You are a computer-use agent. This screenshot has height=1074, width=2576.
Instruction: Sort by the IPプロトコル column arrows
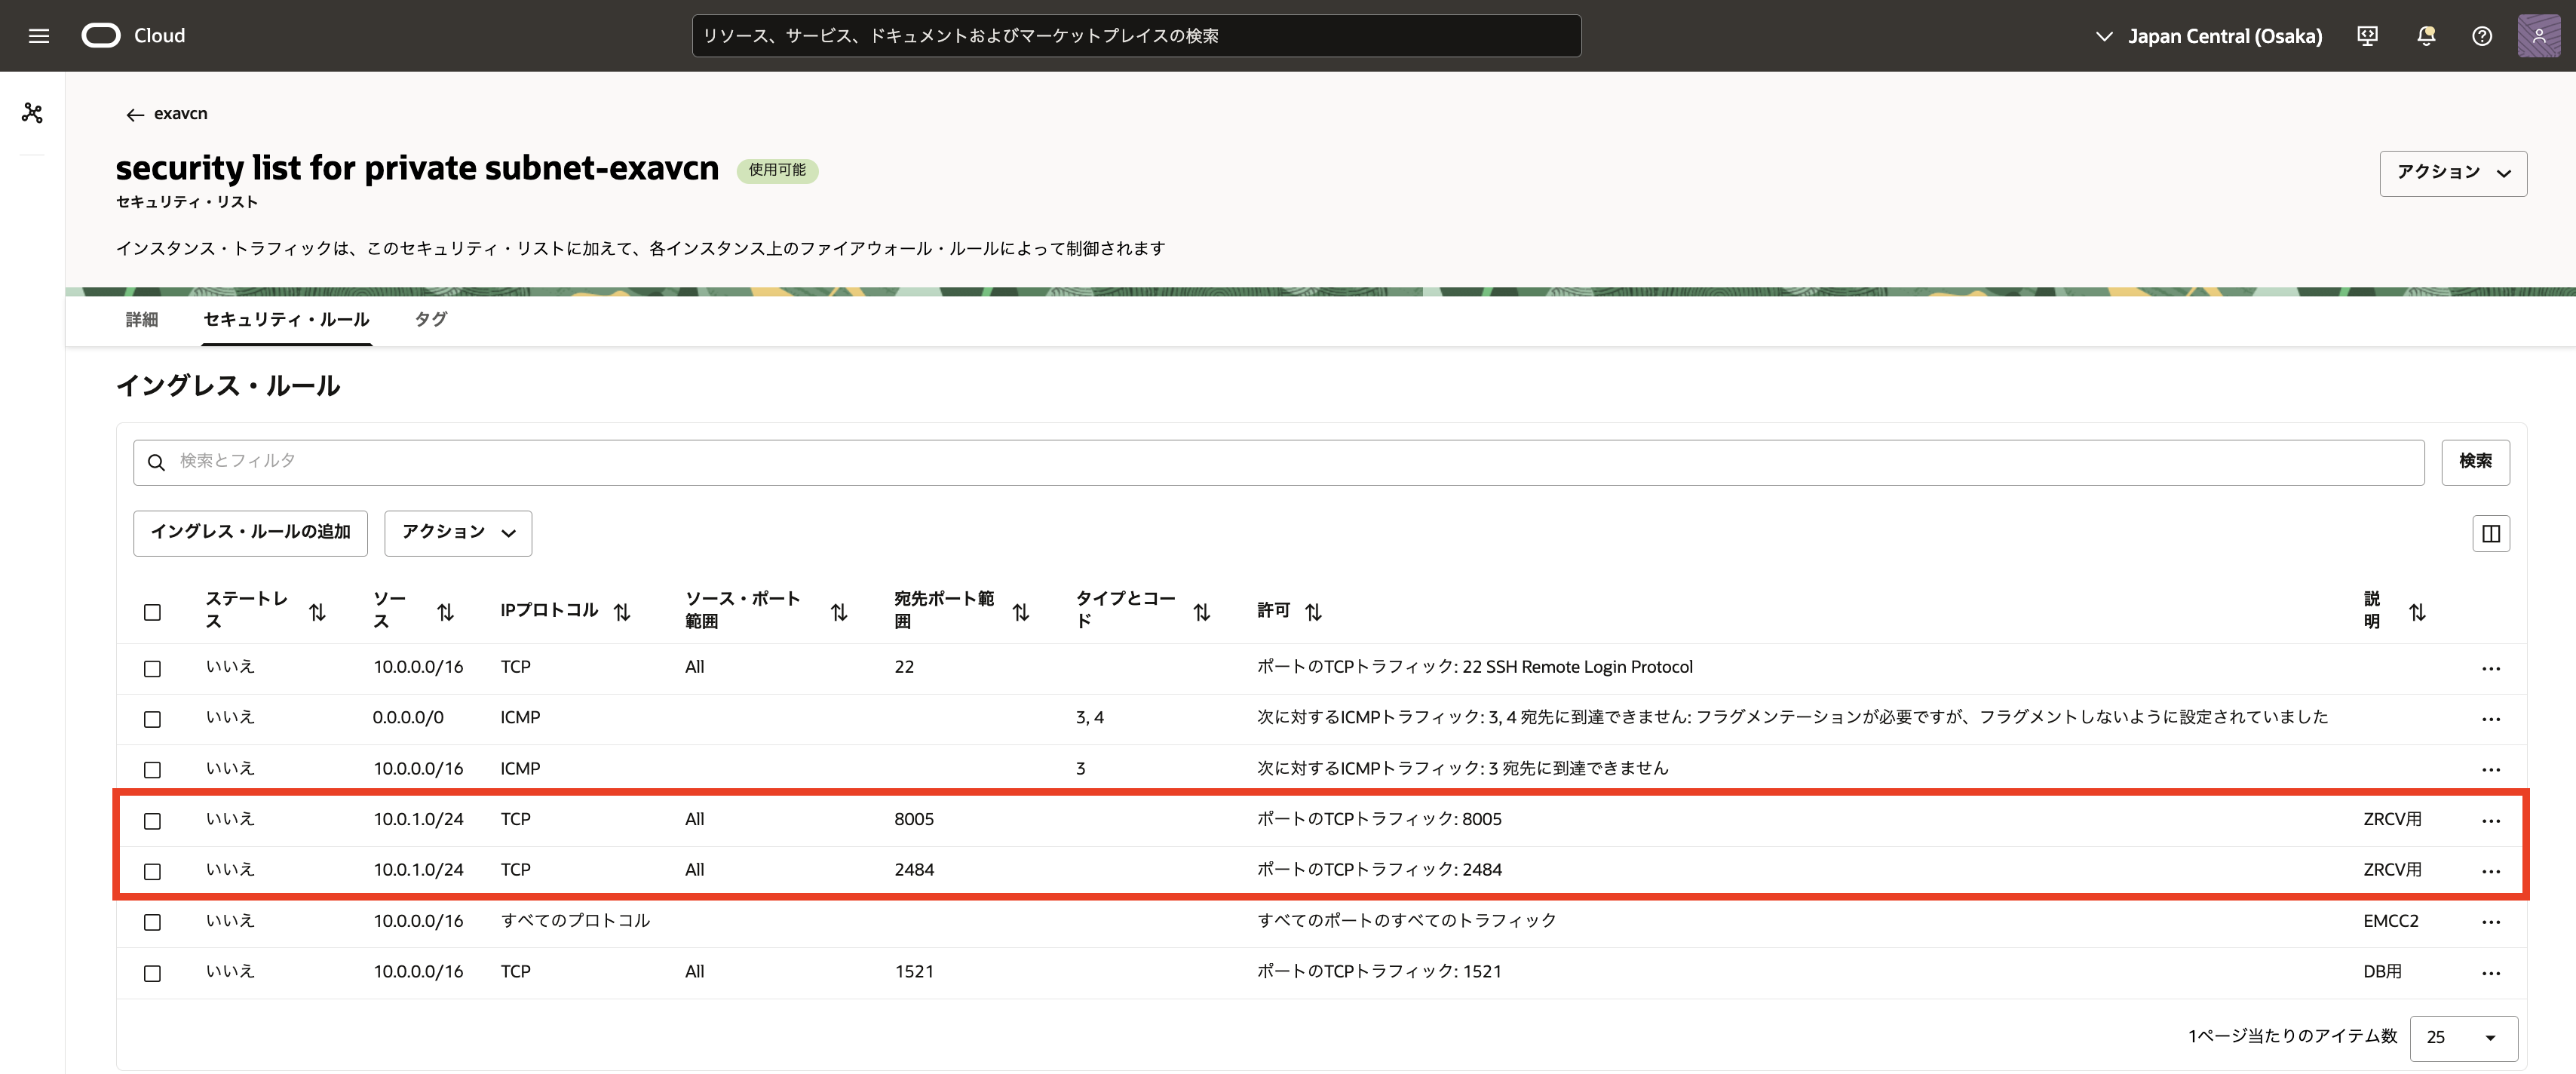click(x=622, y=612)
